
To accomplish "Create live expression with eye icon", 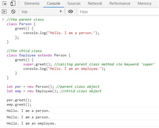I will (70, 11).
